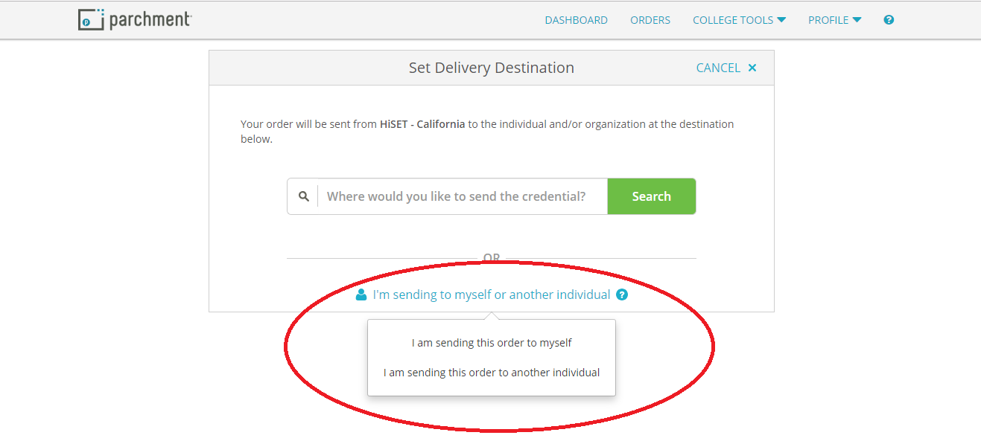
Task: Click the arrow beside College Tools
Action: tap(781, 20)
